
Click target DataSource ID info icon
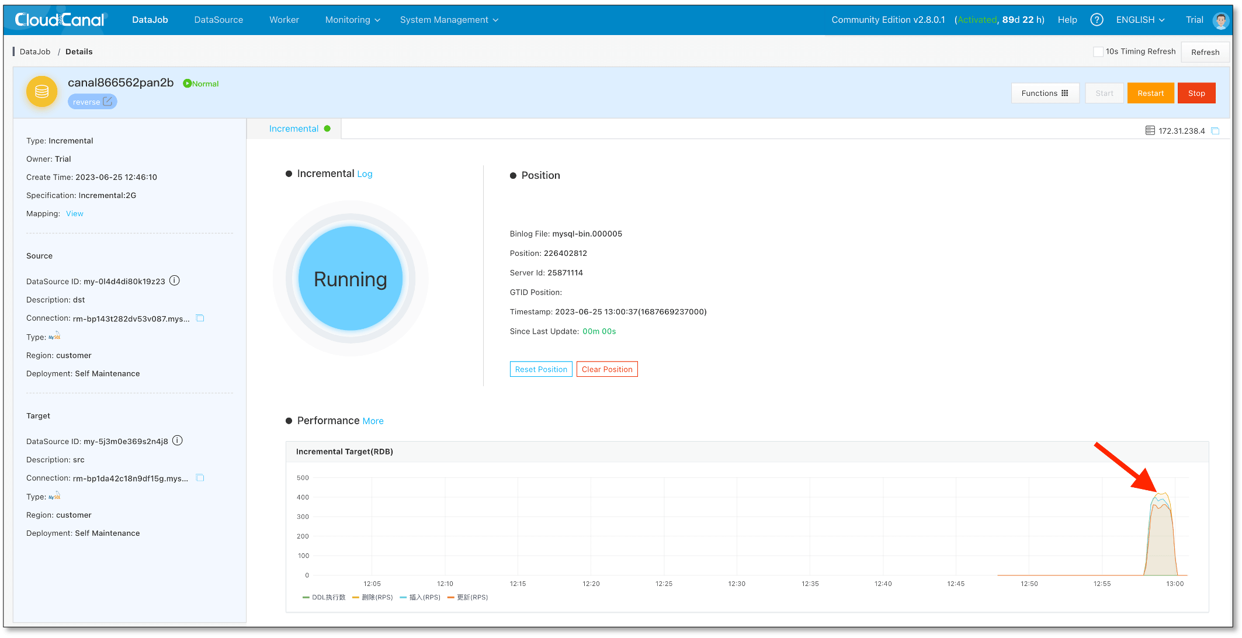(178, 441)
